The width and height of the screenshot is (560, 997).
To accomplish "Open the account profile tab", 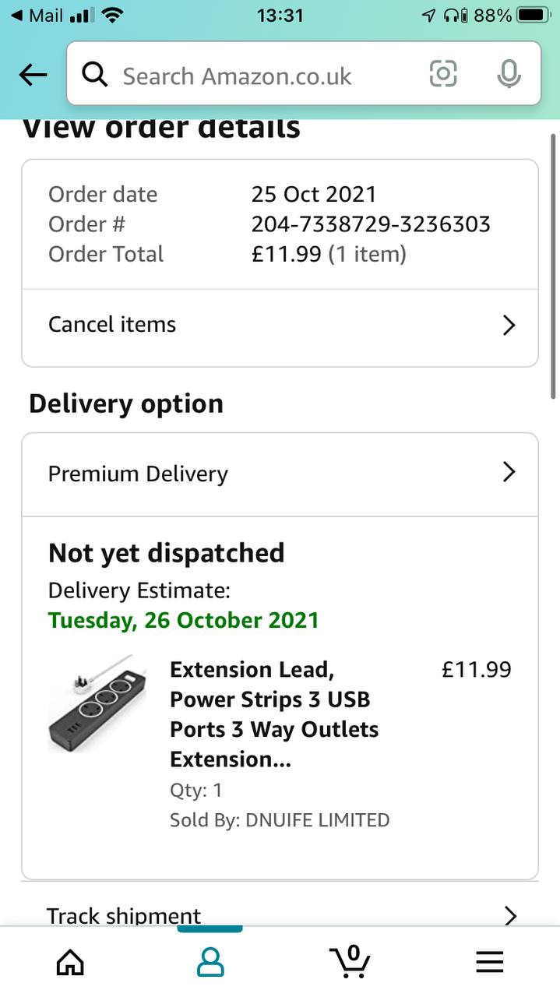I will (x=210, y=963).
